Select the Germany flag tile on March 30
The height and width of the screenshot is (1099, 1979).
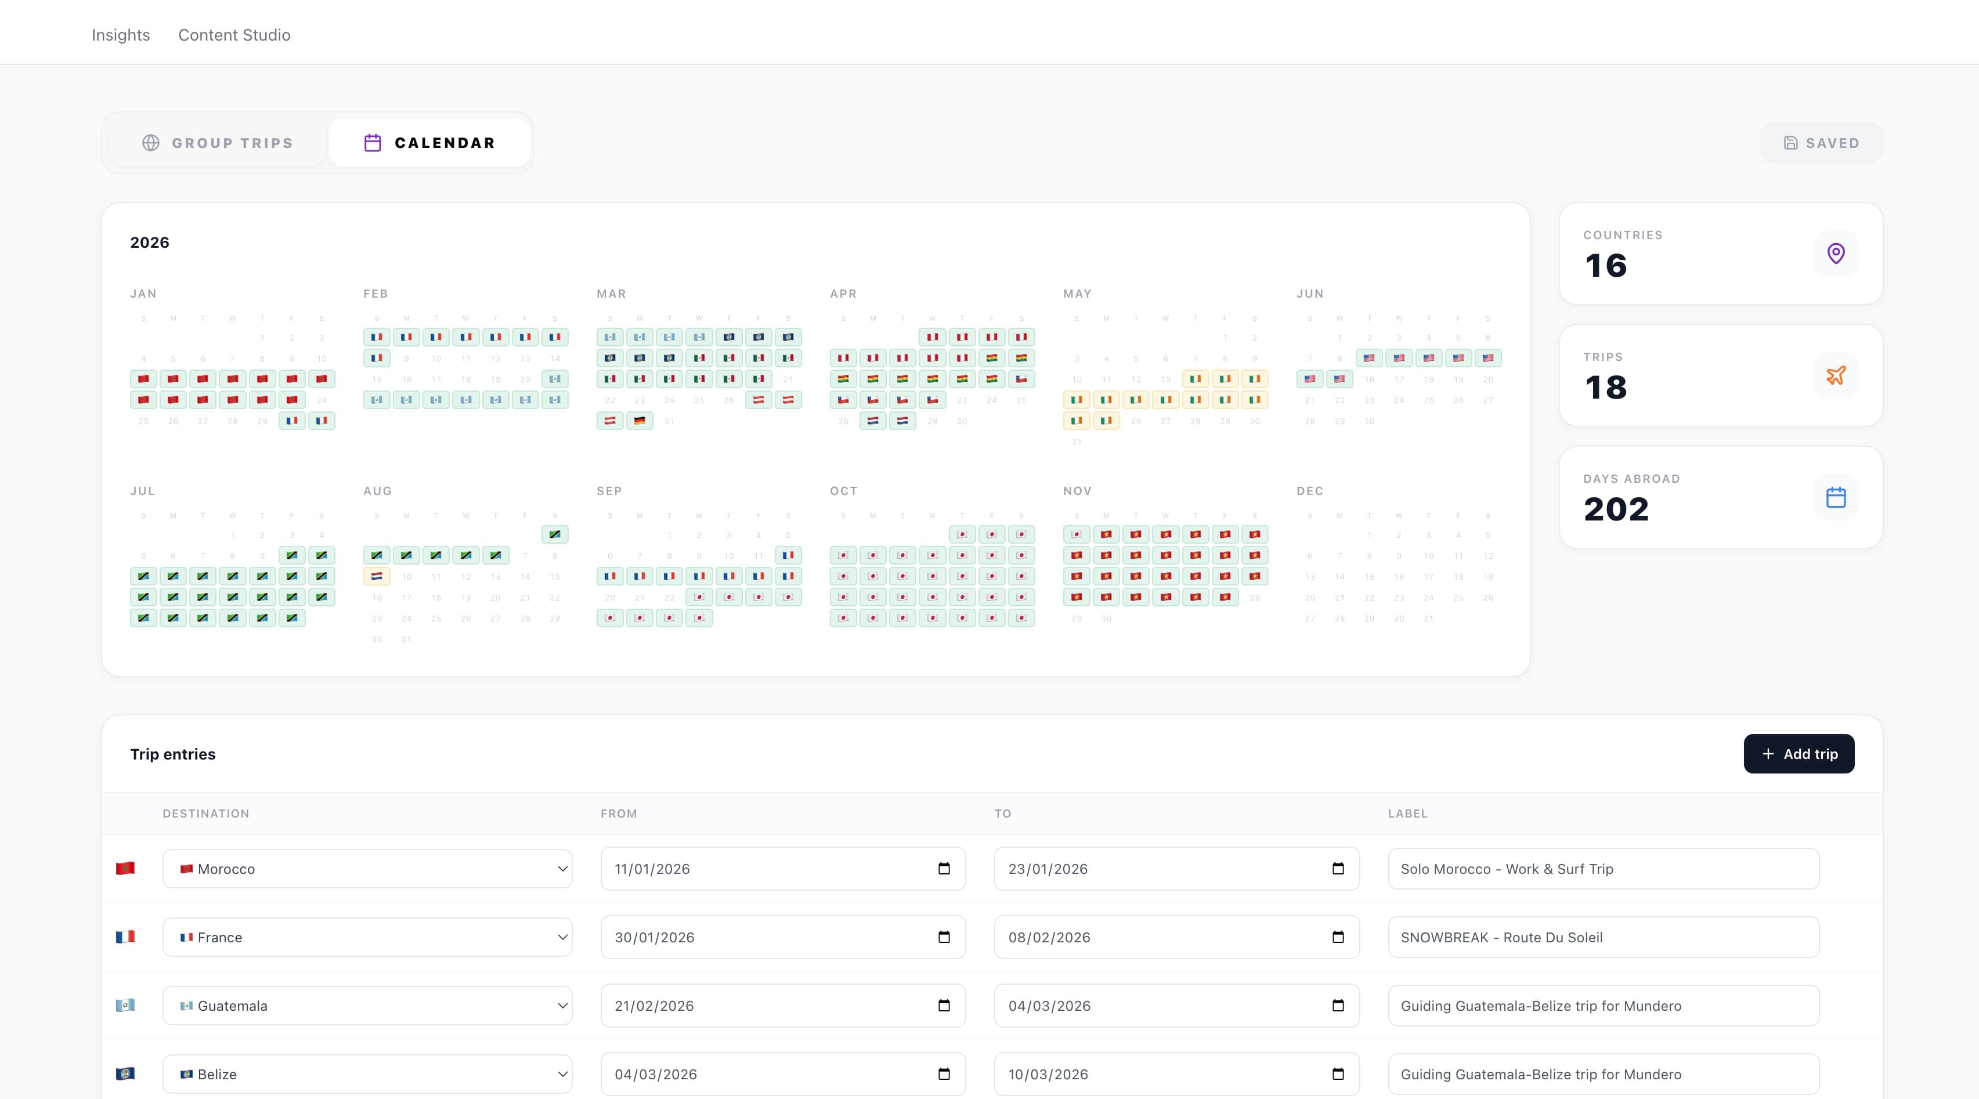(x=640, y=421)
